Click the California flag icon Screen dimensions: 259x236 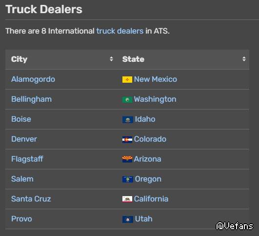pyautogui.click(x=127, y=199)
